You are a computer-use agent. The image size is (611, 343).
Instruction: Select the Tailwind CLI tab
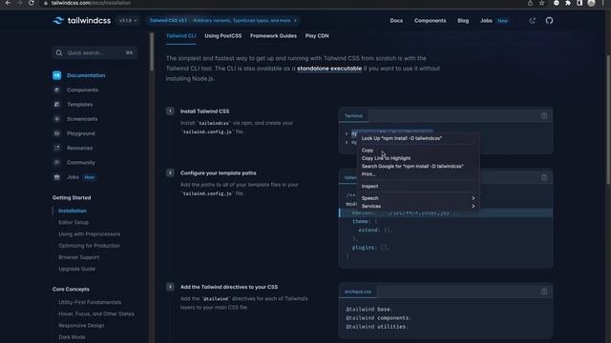click(180, 36)
